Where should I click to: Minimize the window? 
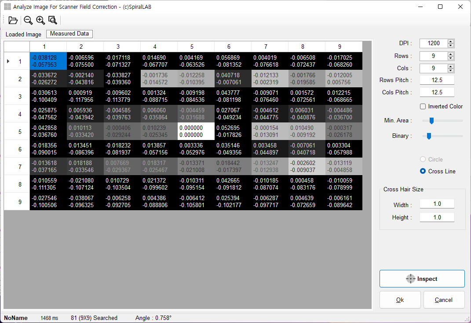(x=420, y=7)
